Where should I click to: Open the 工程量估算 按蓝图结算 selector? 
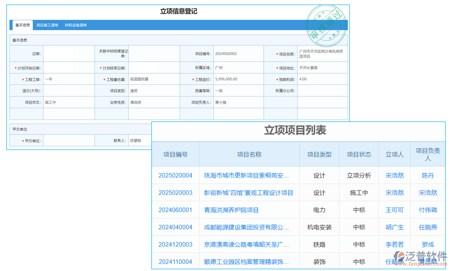pos(154,79)
